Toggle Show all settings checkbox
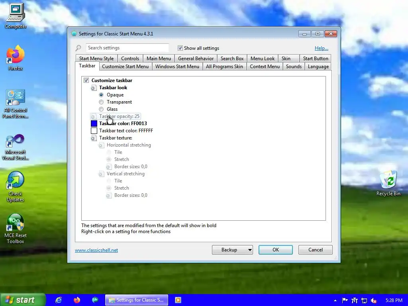This screenshot has height=306, width=408. point(180,48)
